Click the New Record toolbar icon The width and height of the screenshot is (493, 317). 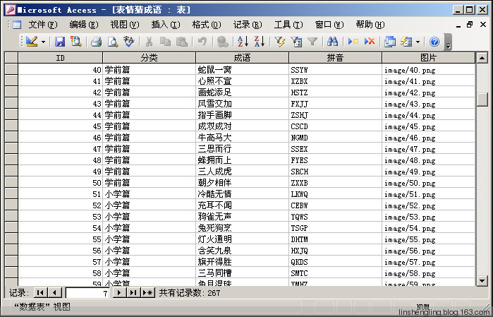coord(353,42)
